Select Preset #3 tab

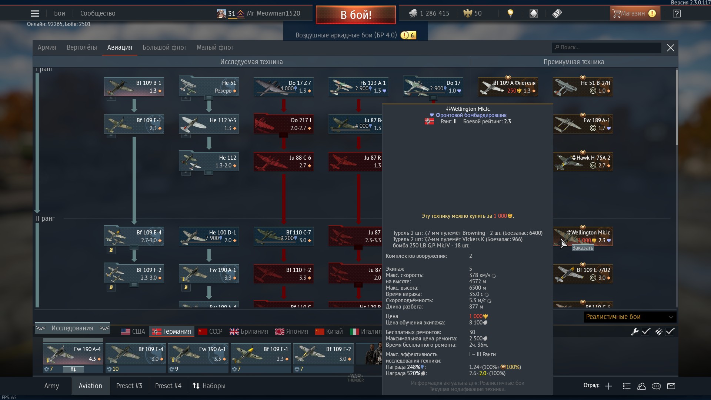pyautogui.click(x=129, y=386)
